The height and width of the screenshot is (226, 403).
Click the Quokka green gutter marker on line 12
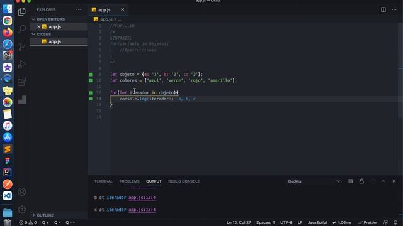click(91, 92)
